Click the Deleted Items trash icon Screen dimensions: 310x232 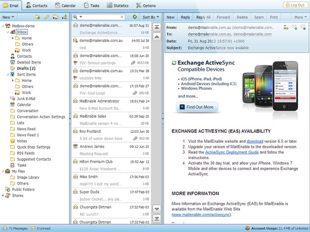click(12, 62)
